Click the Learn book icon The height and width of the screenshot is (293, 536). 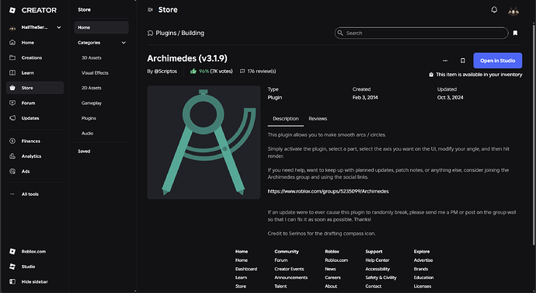[x=12, y=73]
